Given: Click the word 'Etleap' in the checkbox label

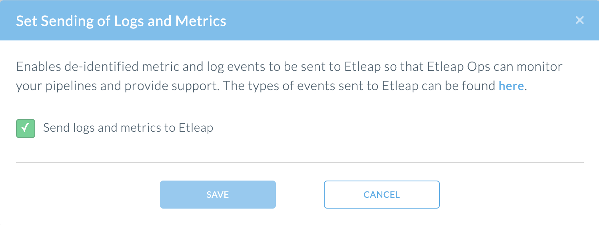Looking at the screenshot, I should point(196,128).
